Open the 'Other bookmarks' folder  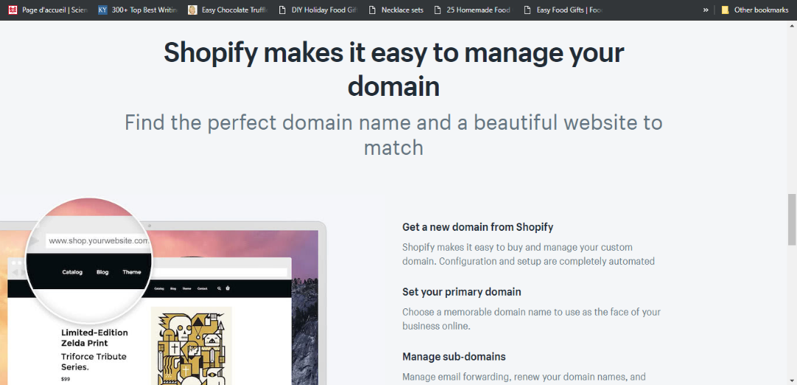(x=755, y=10)
